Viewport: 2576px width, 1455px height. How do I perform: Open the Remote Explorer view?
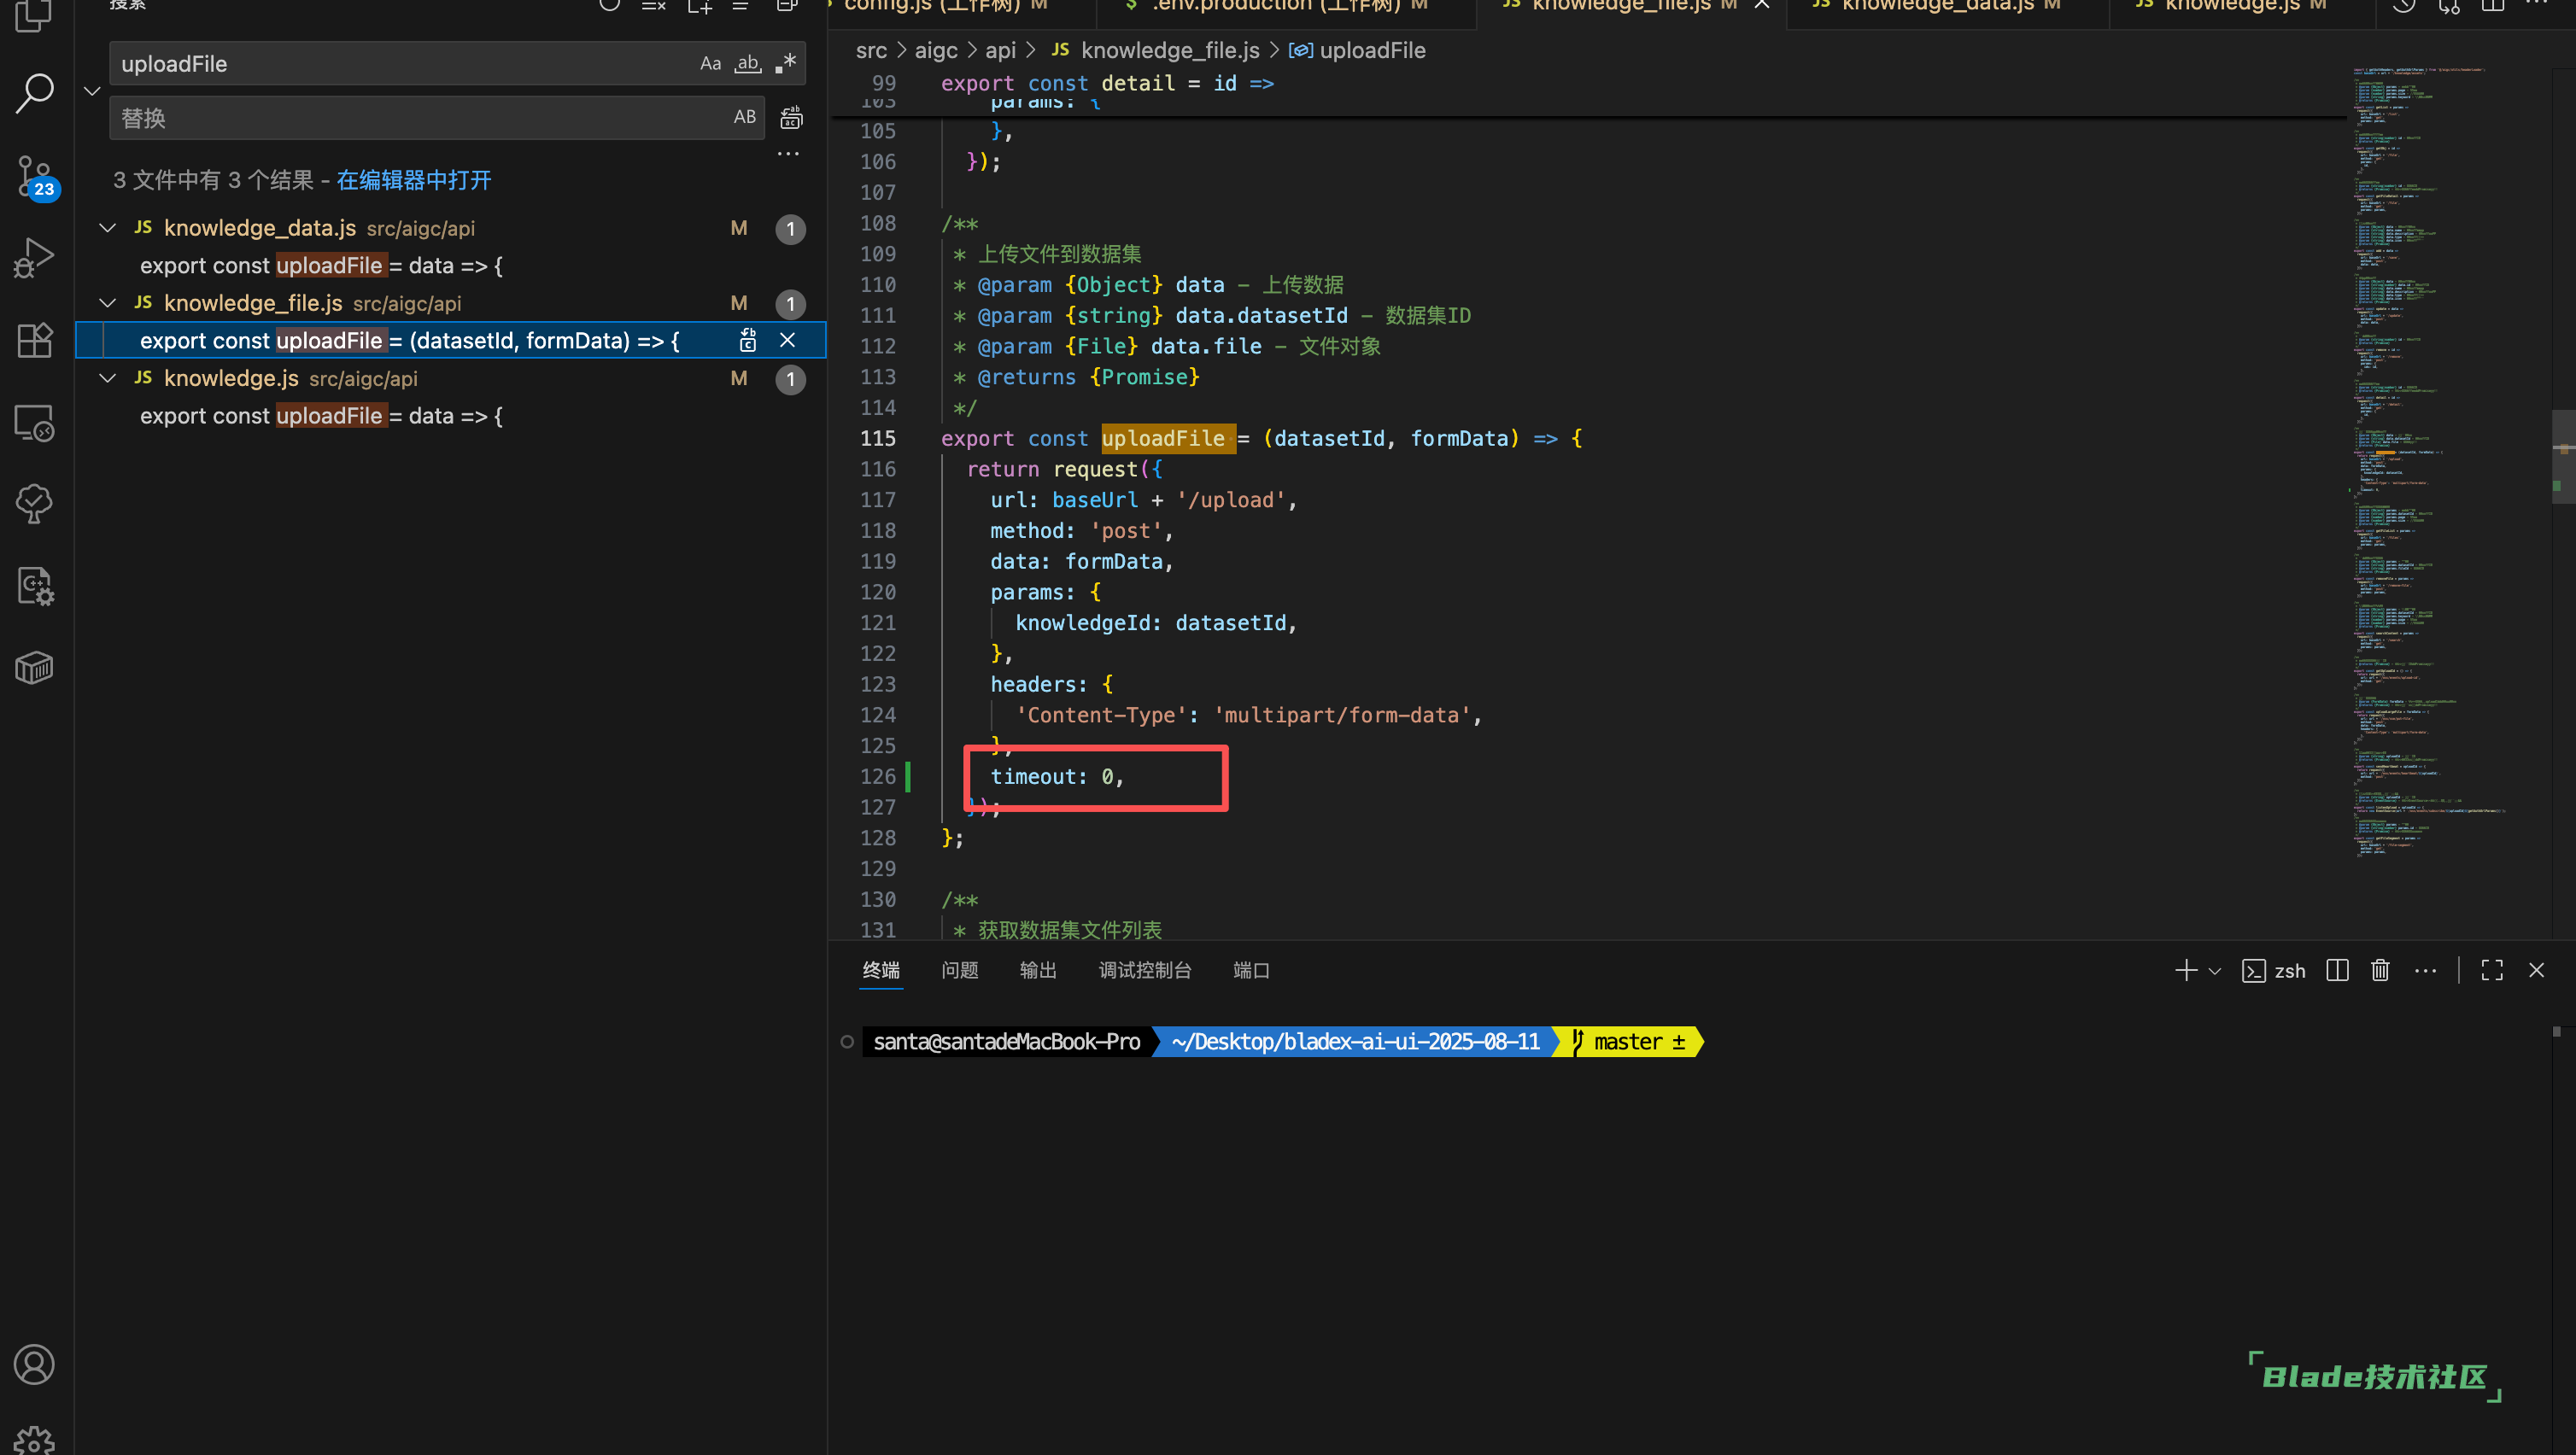coord(35,423)
